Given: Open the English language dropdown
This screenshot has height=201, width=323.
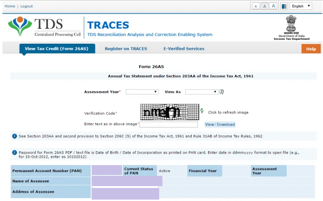Looking at the screenshot, I should click(301, 6).
